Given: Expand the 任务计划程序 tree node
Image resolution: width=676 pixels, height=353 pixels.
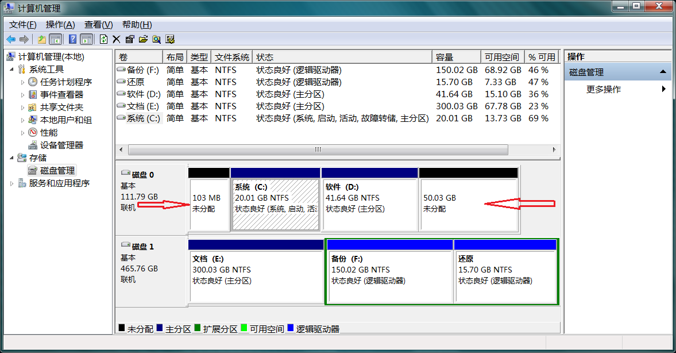Looking at the screenshot, I should (23, 82).
